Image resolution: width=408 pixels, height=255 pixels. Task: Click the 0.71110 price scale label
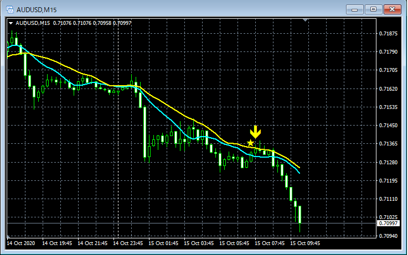tap(388, 199)
